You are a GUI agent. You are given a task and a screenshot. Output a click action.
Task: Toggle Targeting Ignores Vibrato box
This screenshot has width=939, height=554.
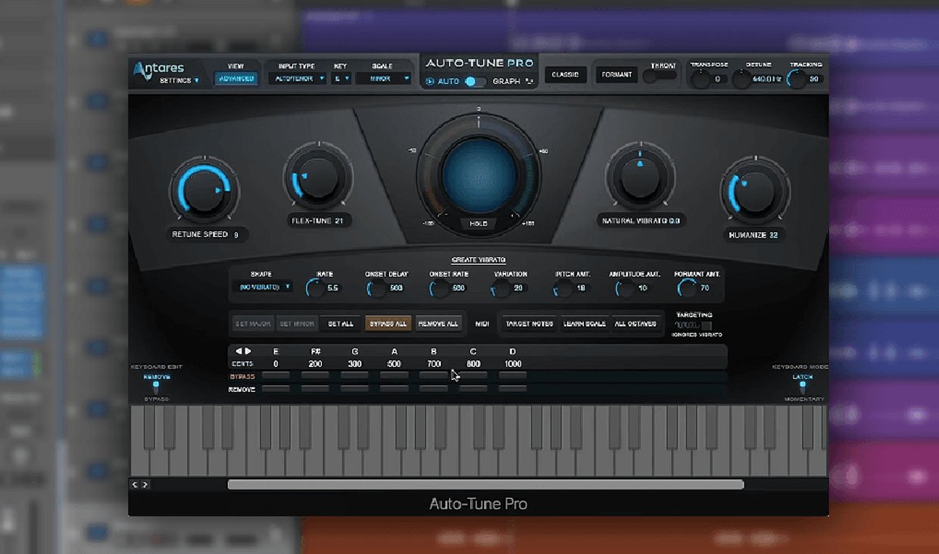(707, 325)
